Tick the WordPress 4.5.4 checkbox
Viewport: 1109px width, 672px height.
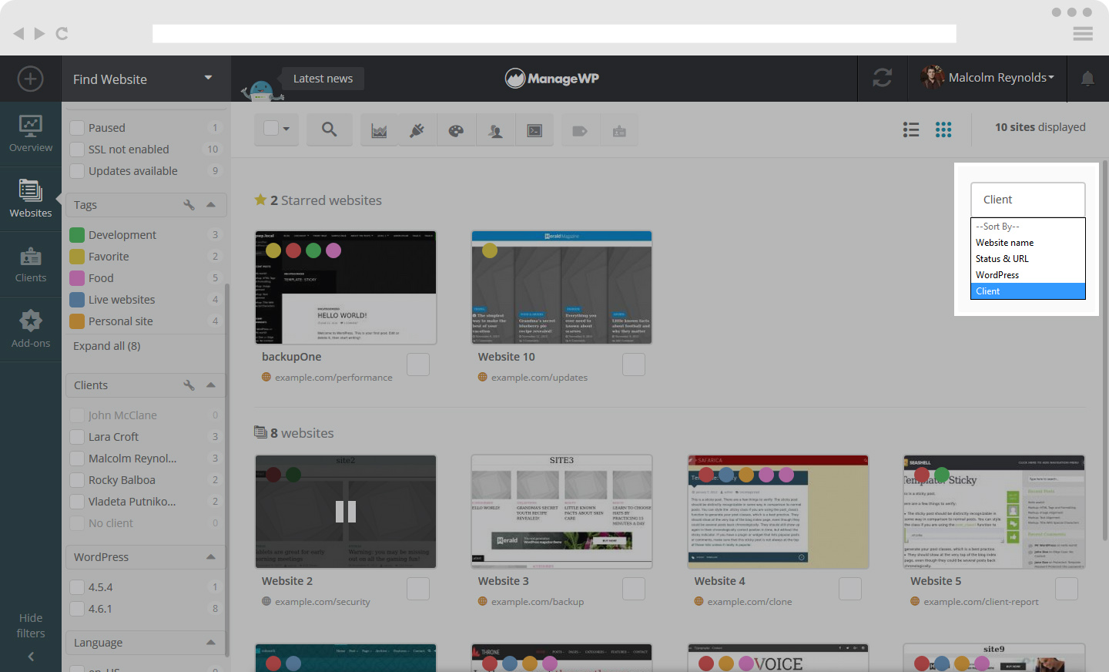(x=77, y=587)
